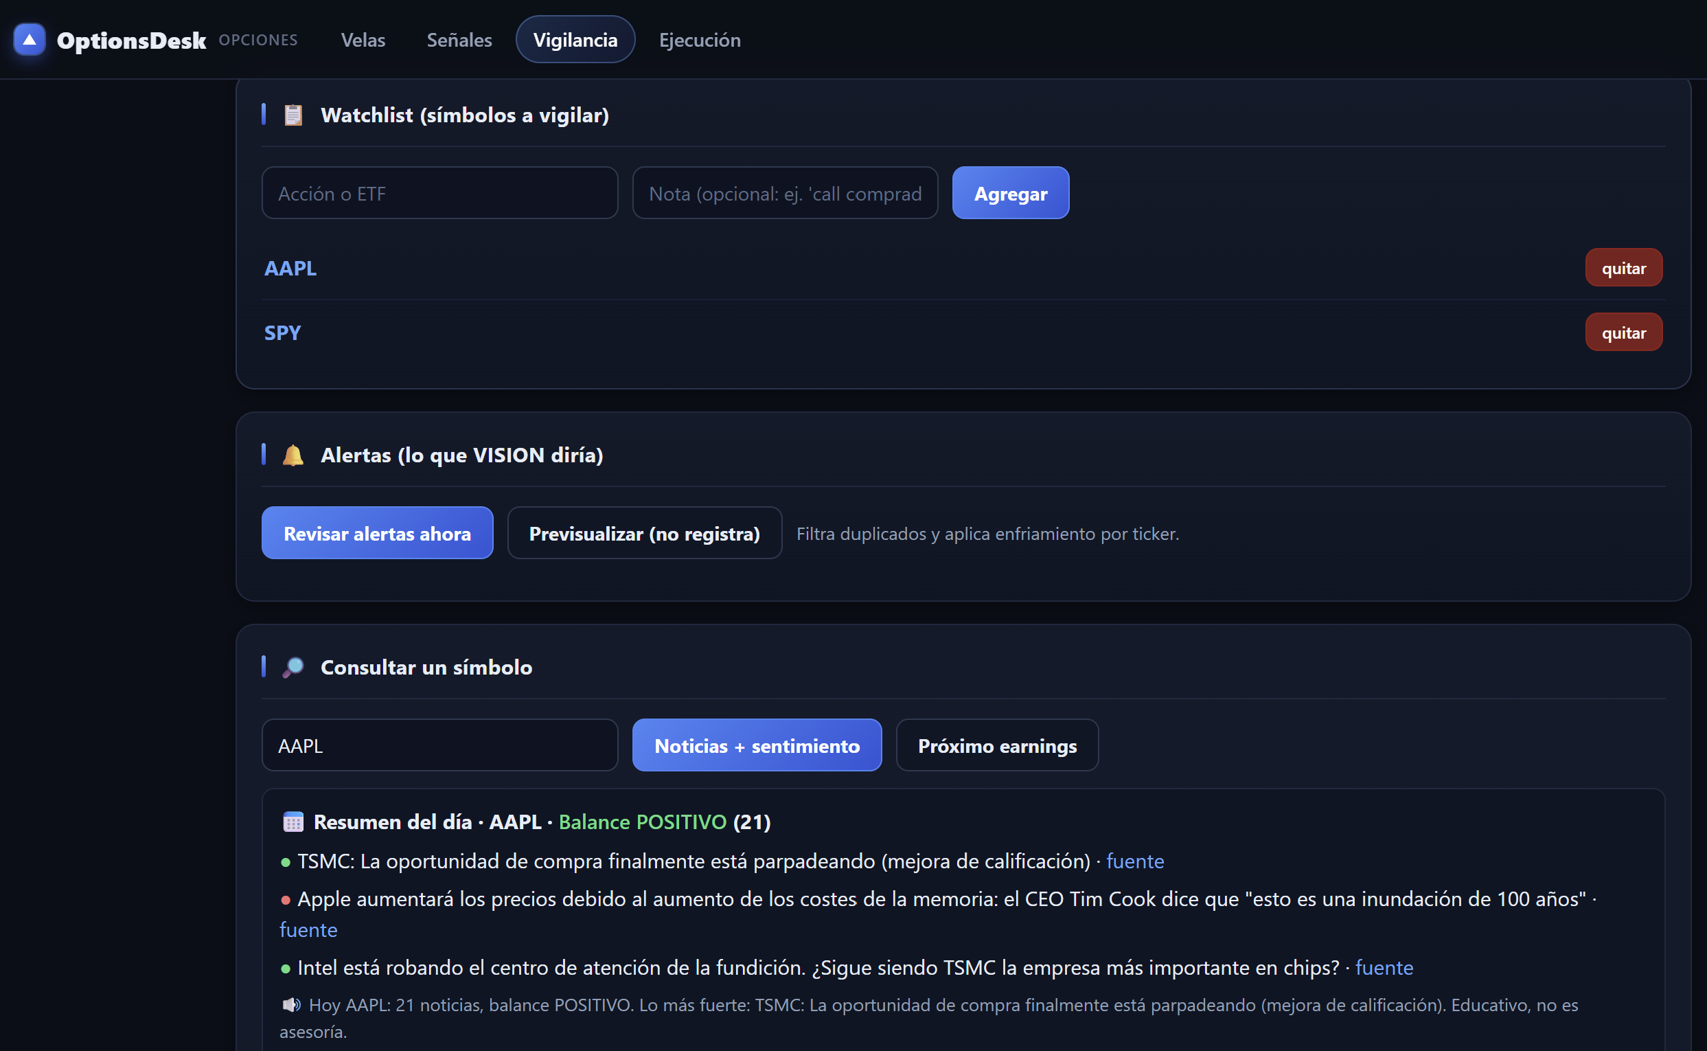The image size is (1707, 1051).
Task: Click the speaker icon before Hoy AAPL summary
Action: [x=291, y=1004]
